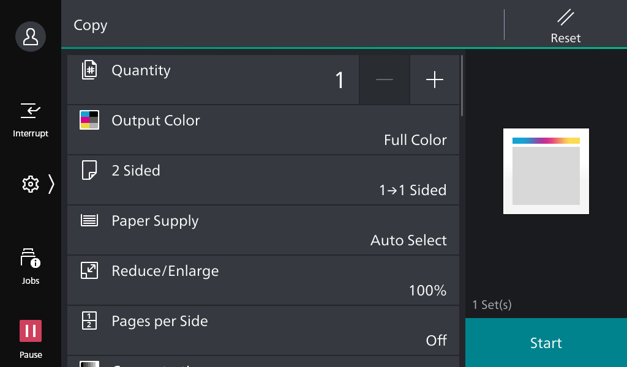The image size is (627, 367).
Task: Tap Reset to clear settings
Action: (x=565, y=25)
